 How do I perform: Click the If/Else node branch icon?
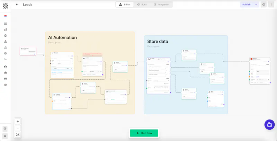coord(53,53)
